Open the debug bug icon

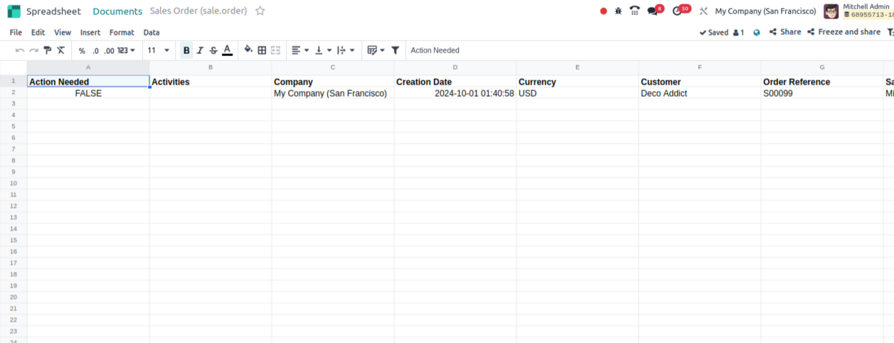coord(618,11)
